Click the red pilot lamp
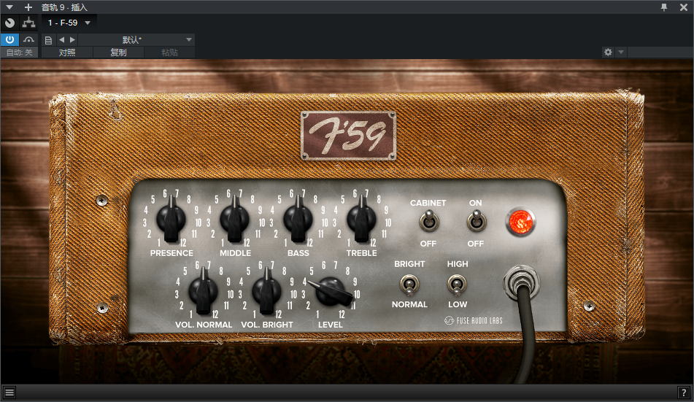This screenshot has height=402, width=694. tap(520, 221)
